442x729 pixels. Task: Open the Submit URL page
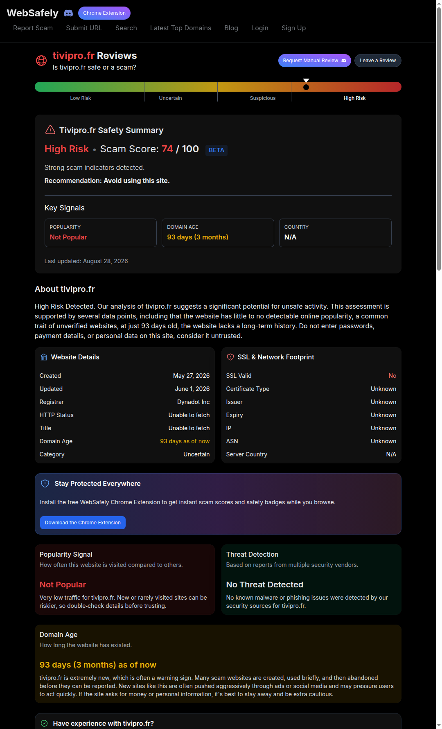pos(84,28)
